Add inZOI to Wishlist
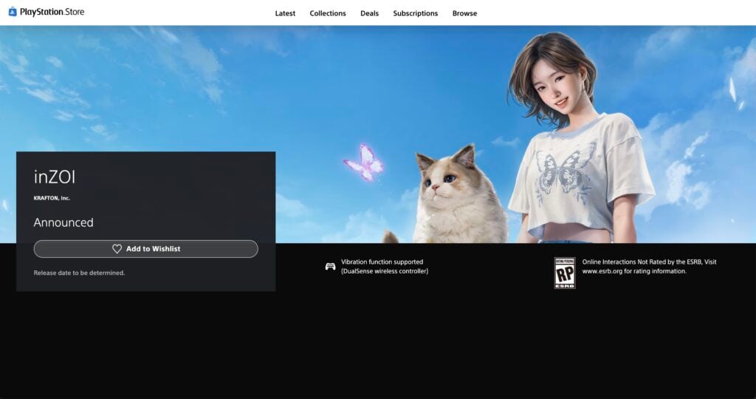Screen dimensions: 756x399 pos(145,249)
